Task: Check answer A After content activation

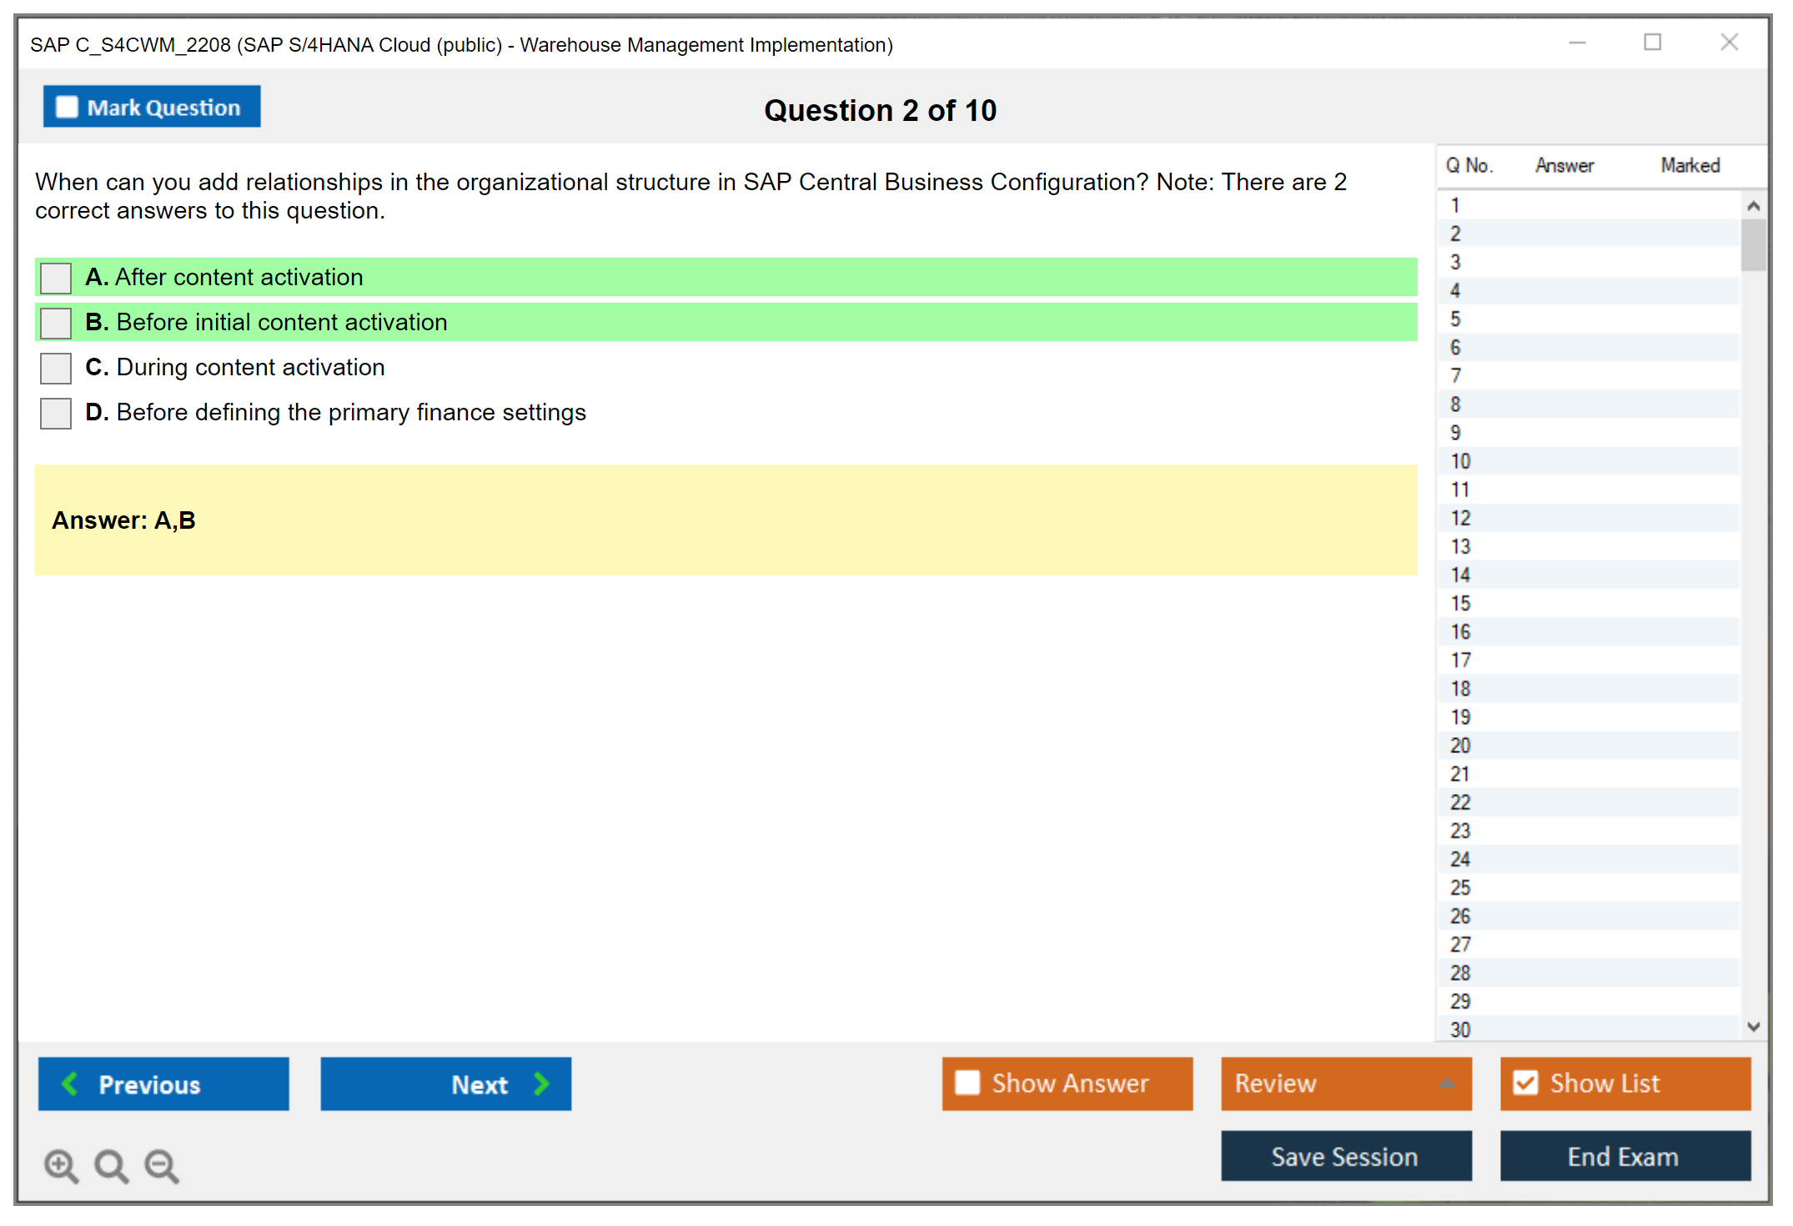Action: point(56,278)
